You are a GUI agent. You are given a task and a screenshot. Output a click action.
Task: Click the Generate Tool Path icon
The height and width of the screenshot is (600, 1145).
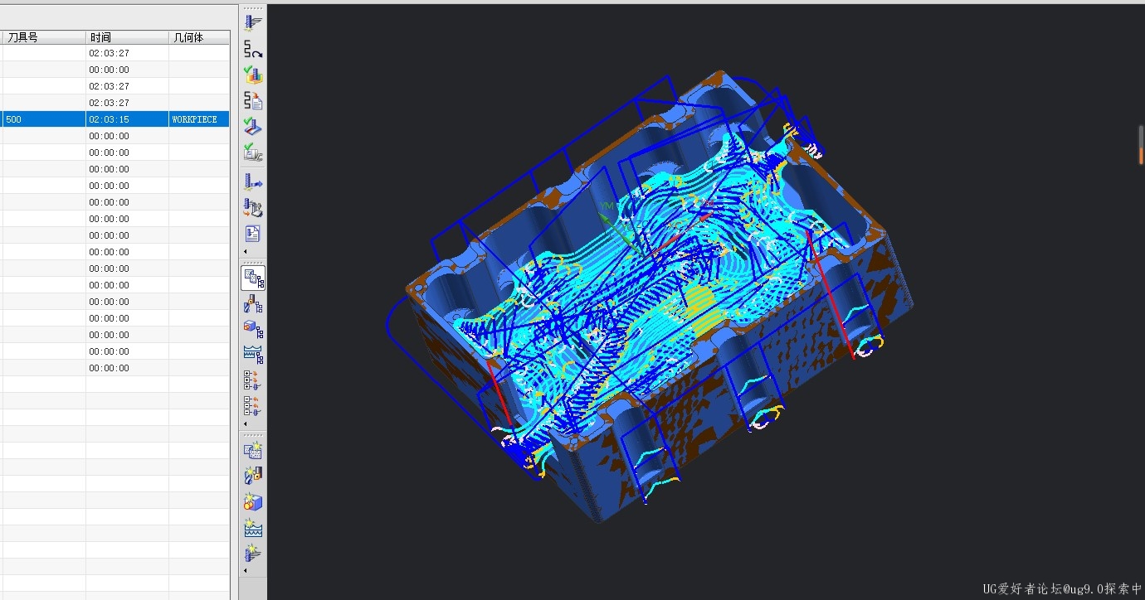[x=253, y=23]
